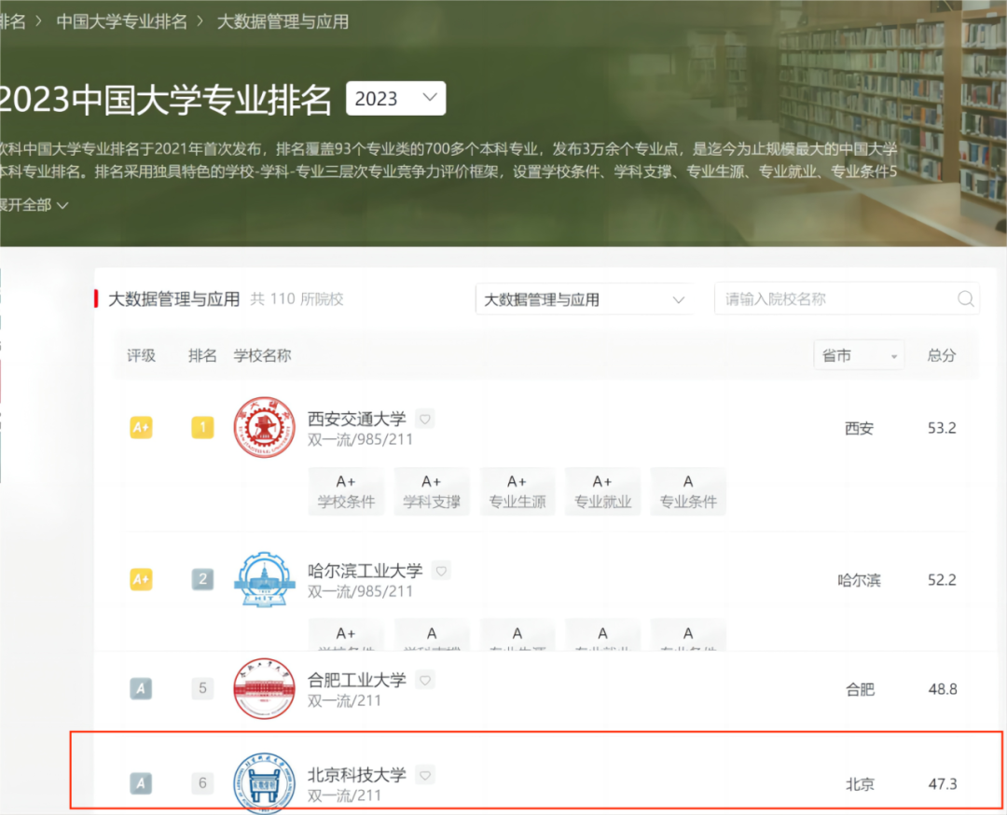Viewport: 1007px width, 815px height.
Task: Click the Xi'an Jiaotong University logo
Action: click(264, 427)
